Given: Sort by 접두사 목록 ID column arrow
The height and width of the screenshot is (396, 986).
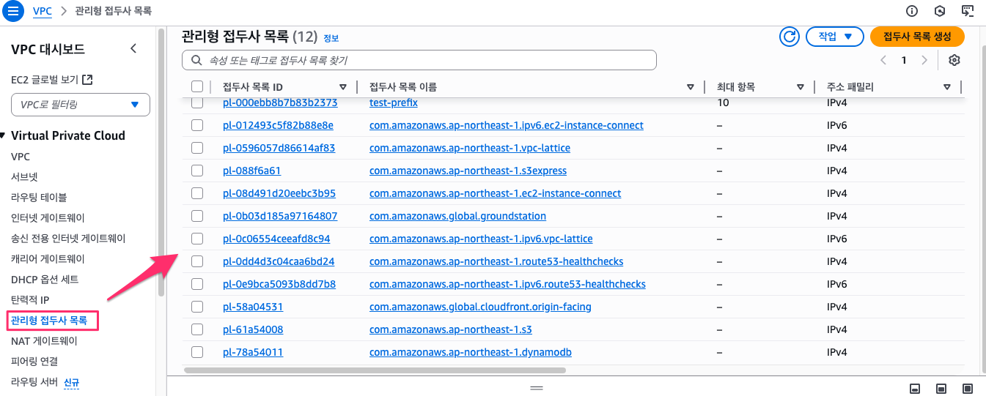Looking at the screenshot, I should (x=343, y=87).
